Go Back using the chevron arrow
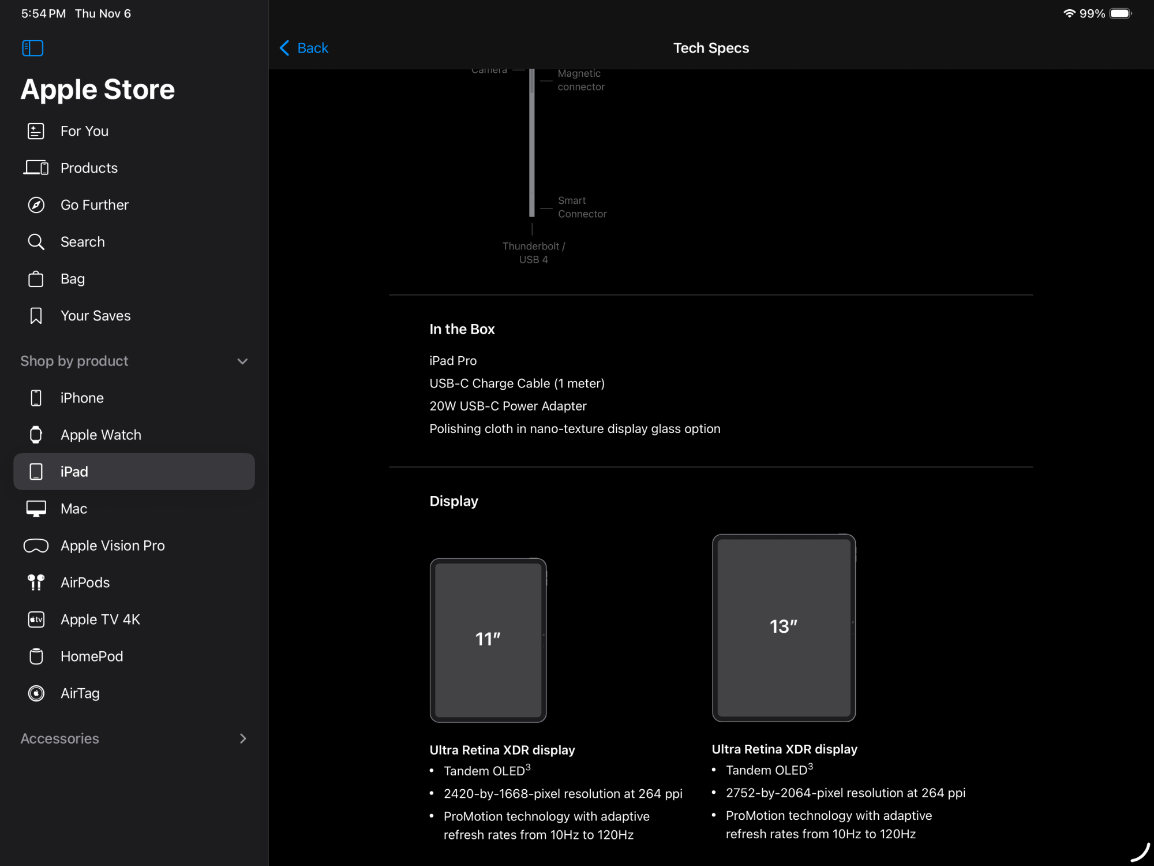 [284, 48]
